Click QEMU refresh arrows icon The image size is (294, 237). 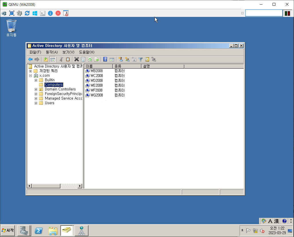[27, 13]
